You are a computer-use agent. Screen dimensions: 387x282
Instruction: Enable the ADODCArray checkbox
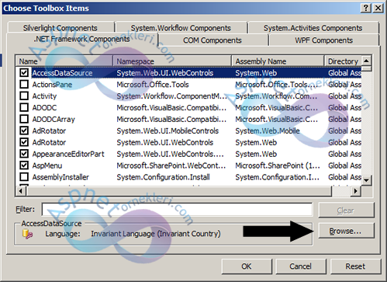click(24, 119)
